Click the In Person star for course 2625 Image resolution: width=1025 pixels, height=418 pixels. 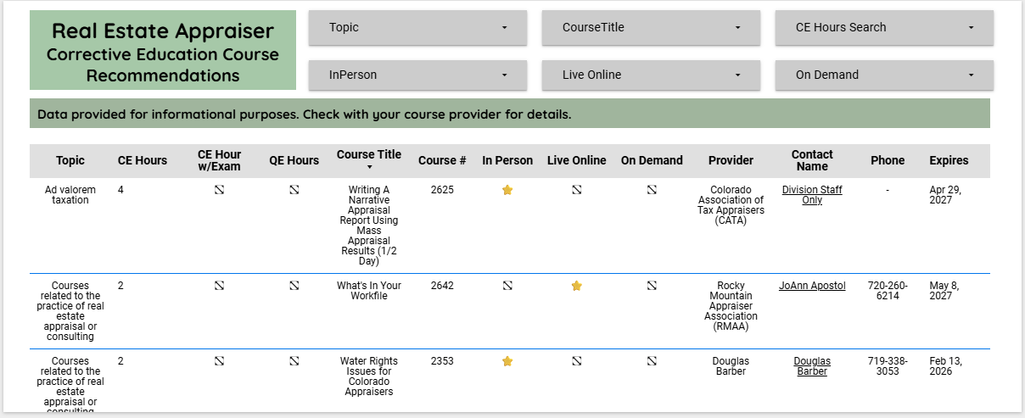[x=507, y=191]
